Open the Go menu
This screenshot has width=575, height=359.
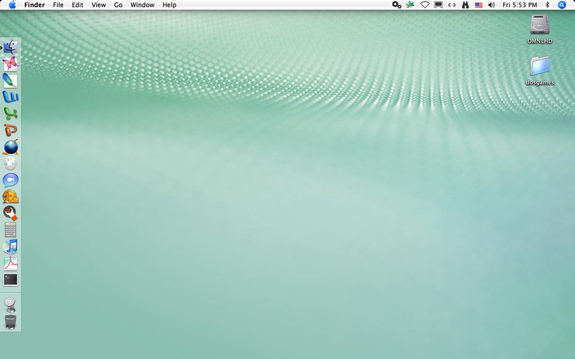tap(118, 5)
